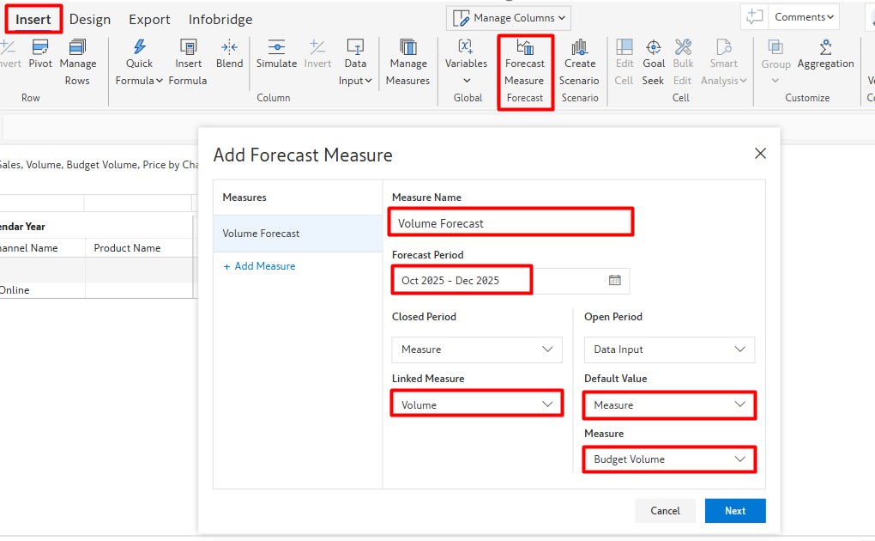This screenshot has width=875, height=541.
Task: Expand the Closed Period dropdown
Action: point(477,350)
